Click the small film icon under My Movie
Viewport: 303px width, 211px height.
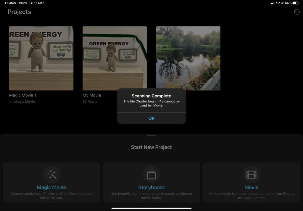point(85,102)
